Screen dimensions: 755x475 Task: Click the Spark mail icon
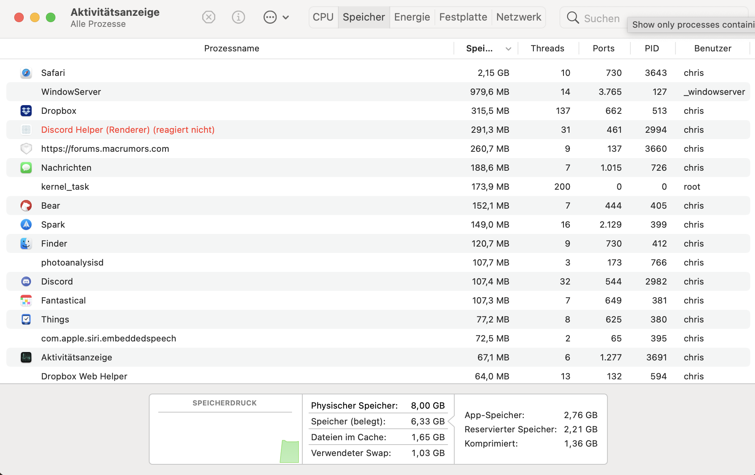pos(26,224)
